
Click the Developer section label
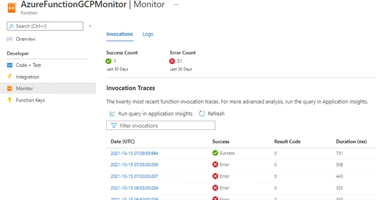click(18, 53)
